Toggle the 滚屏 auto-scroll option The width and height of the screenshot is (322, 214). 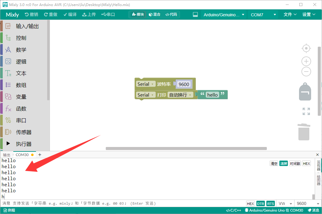284,163
